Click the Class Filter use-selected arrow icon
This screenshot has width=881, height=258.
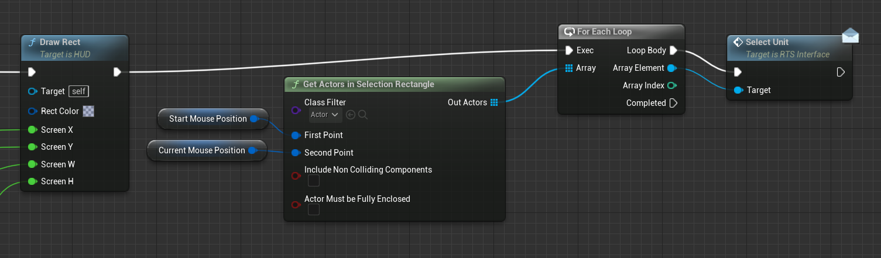click(x=351, y=115)
